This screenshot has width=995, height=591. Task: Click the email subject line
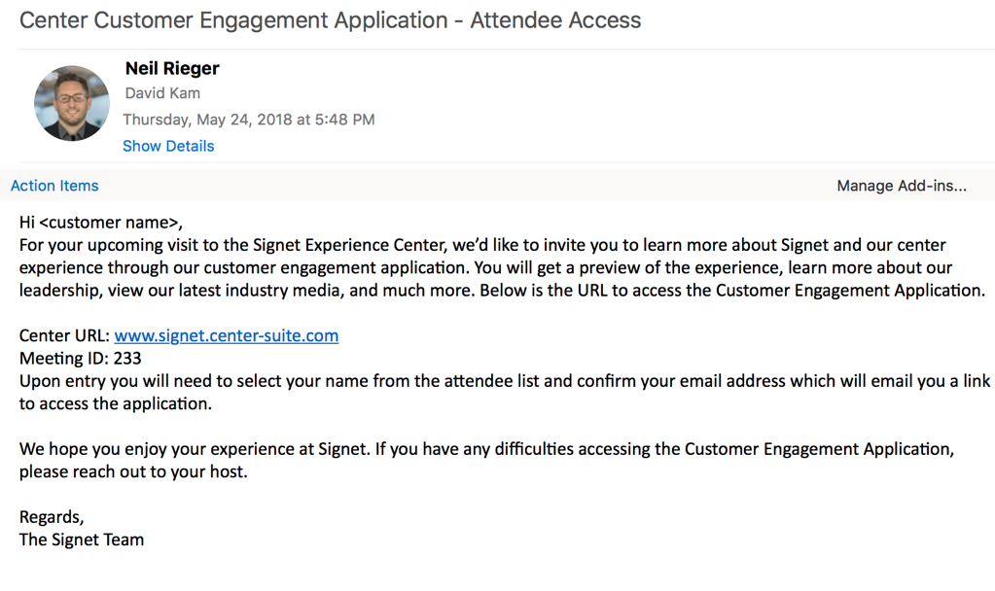(331, 19)
